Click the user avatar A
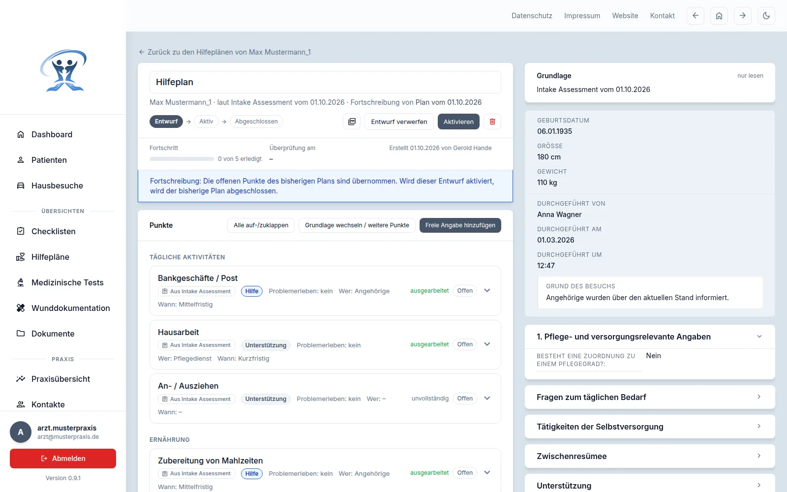 (21, 432)
